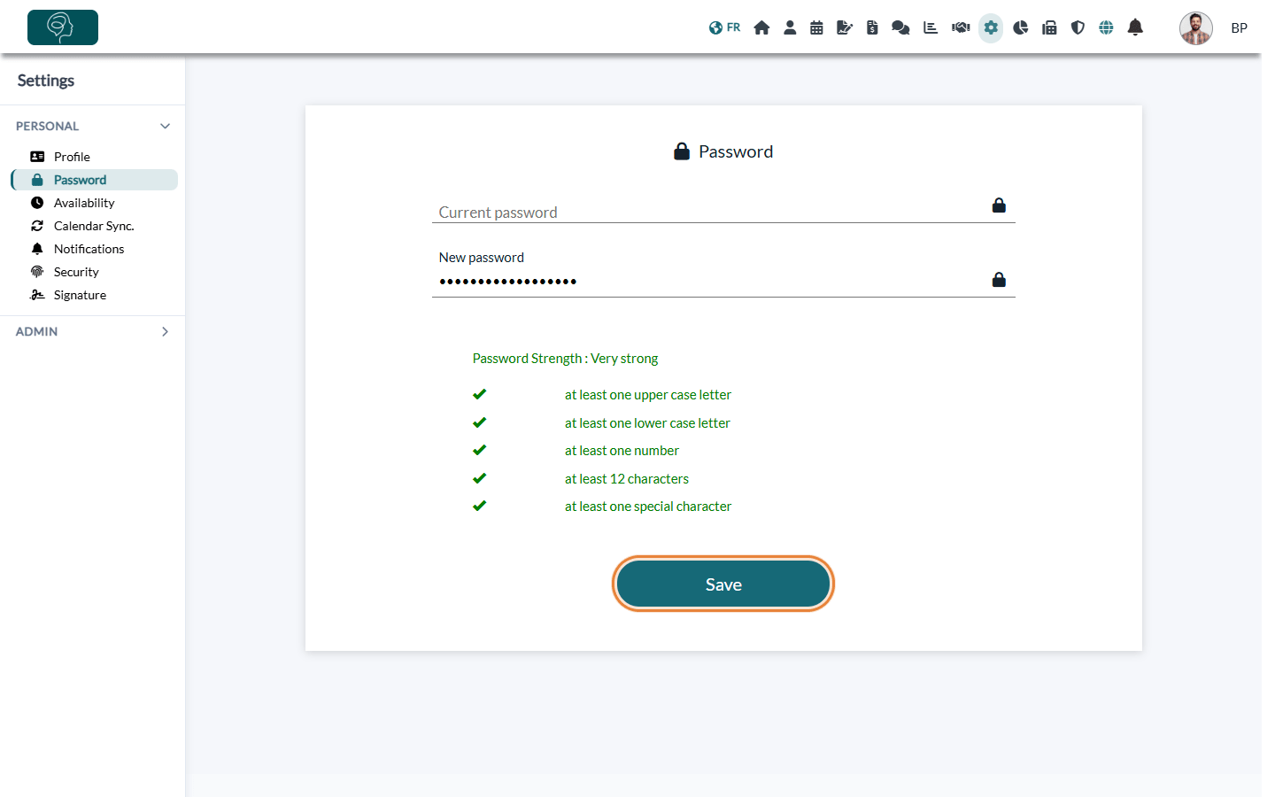
Task: Go to the home page icon
Action: pos(761,27)
